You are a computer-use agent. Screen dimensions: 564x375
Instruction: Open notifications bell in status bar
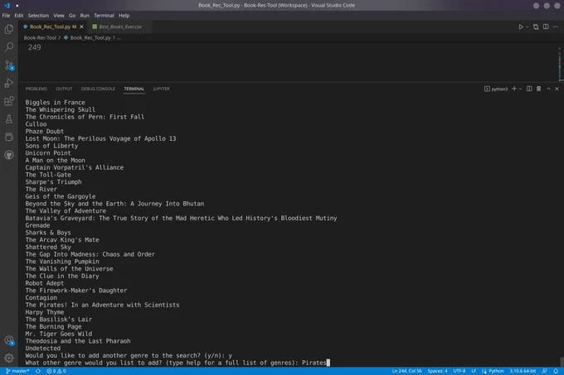tap(556, 371)
